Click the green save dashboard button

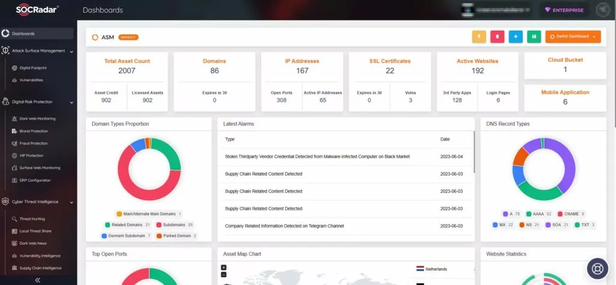[534, 37]
